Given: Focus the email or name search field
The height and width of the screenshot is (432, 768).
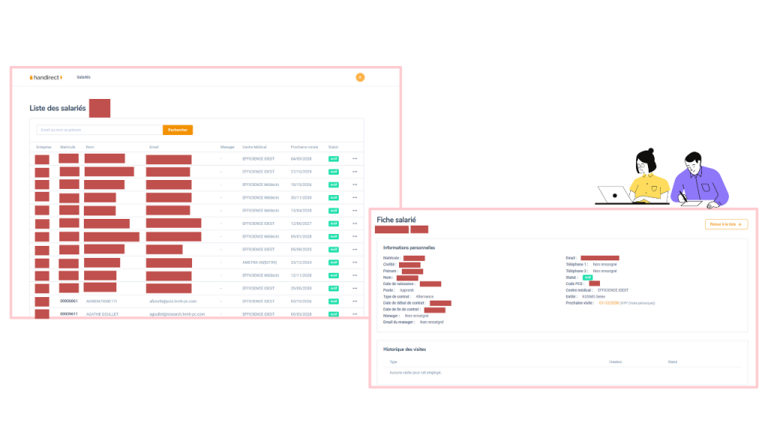Looking at the screenshot, I should point(99,130).
